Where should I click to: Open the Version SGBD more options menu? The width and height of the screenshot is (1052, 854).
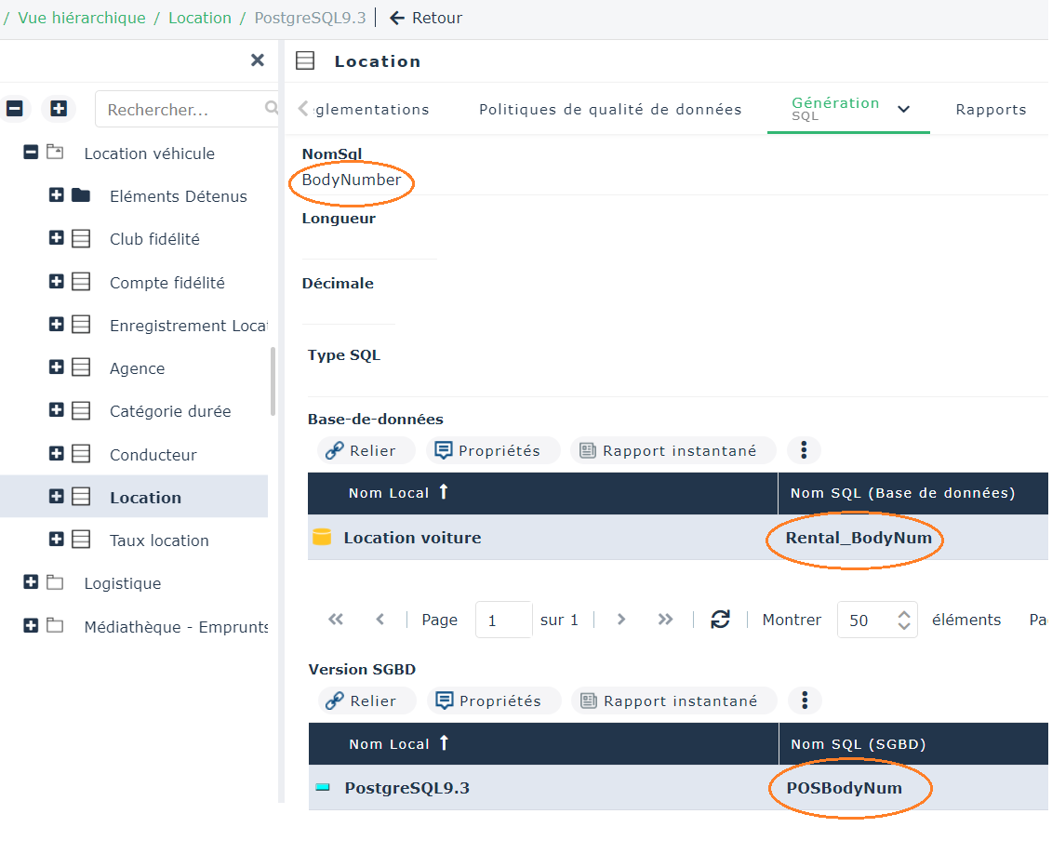[805, 701]
